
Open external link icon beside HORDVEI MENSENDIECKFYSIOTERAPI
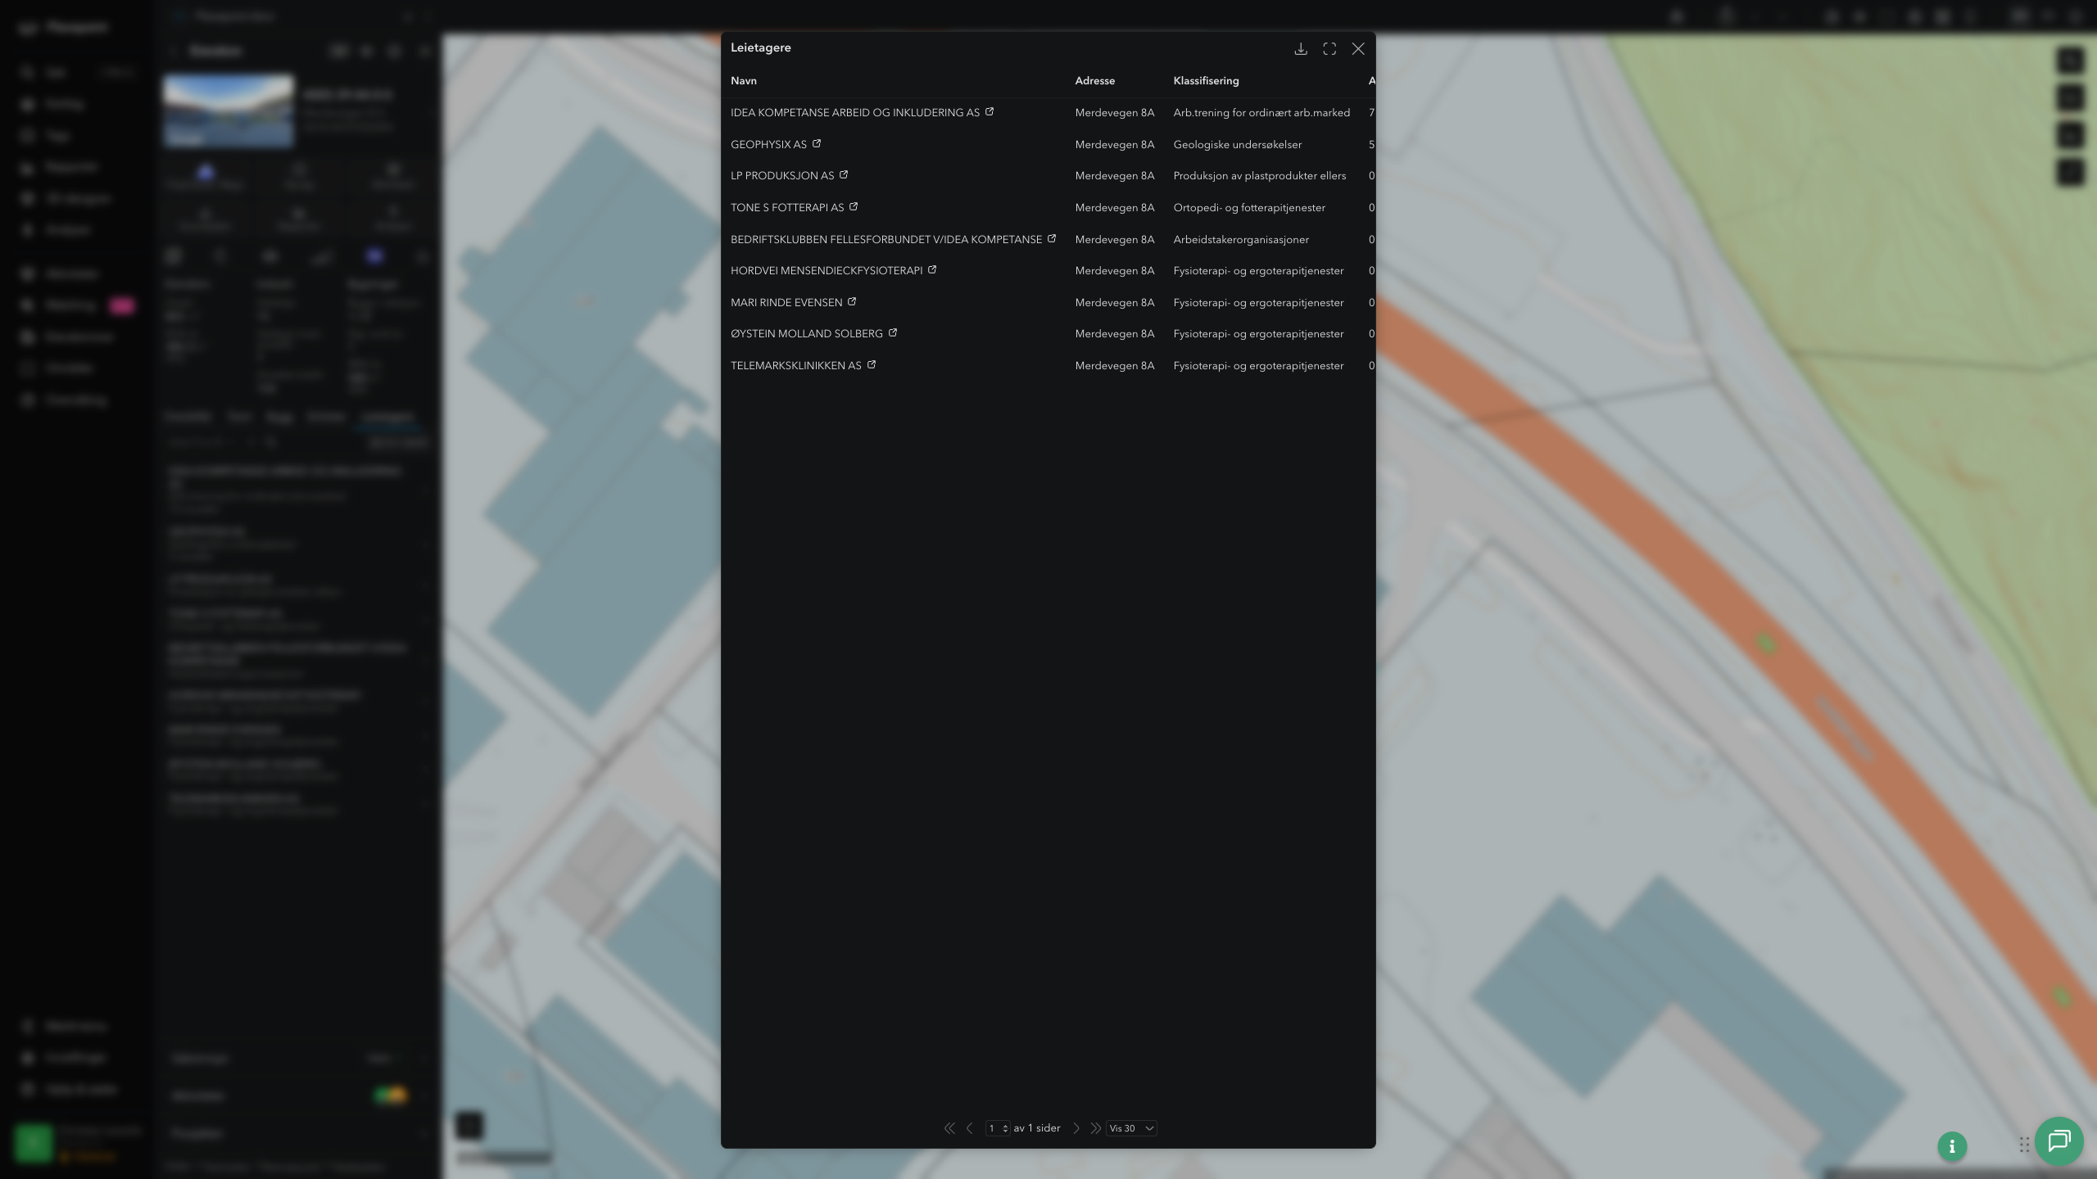pos(932,270)
